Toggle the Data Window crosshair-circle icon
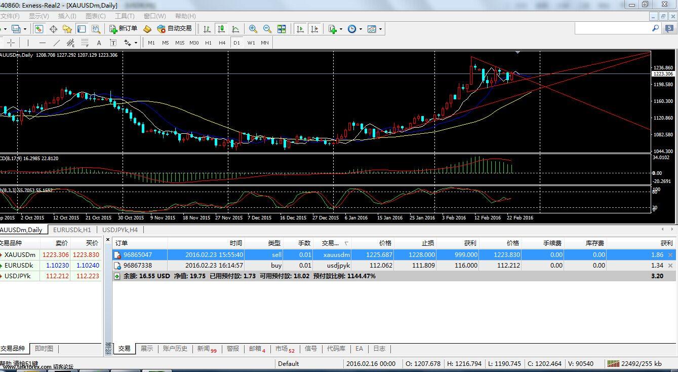Image resolution: width=678 pixels, height=372 pixels. pos(53,29)
